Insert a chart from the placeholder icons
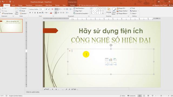This screenshot has width=173, height=97. pyautogui.click(x=111, y=60)
